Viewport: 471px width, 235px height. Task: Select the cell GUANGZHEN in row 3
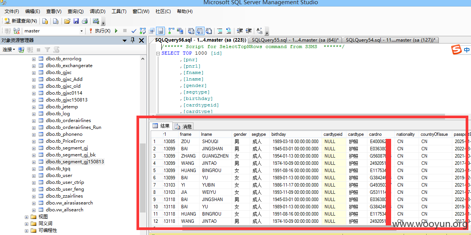tap(216, 156)
